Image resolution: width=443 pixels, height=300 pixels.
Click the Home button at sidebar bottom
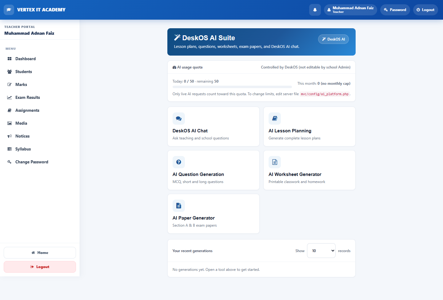[40, 253]
